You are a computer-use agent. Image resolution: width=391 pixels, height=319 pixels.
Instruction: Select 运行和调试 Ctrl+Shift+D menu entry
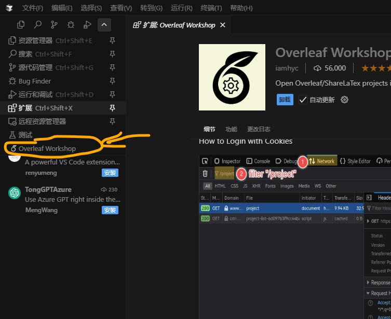coord(63,94)
